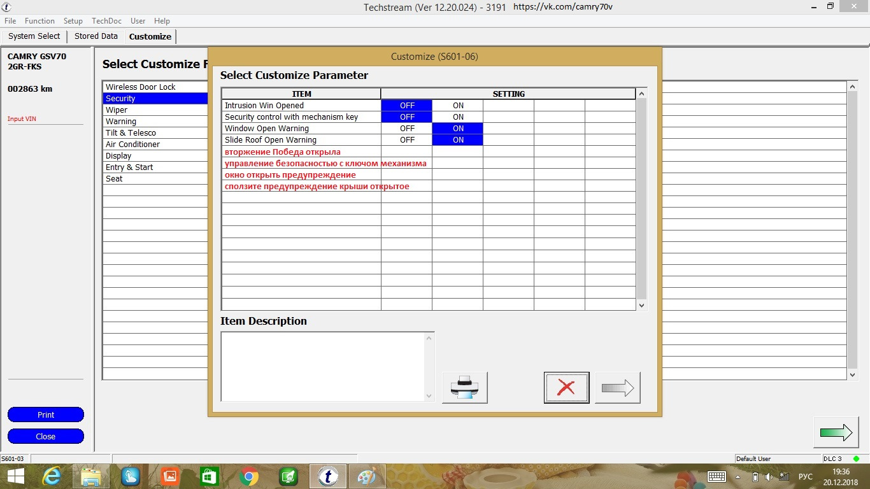
Task: Select the Warning category row
Action: tap(155, 122)
